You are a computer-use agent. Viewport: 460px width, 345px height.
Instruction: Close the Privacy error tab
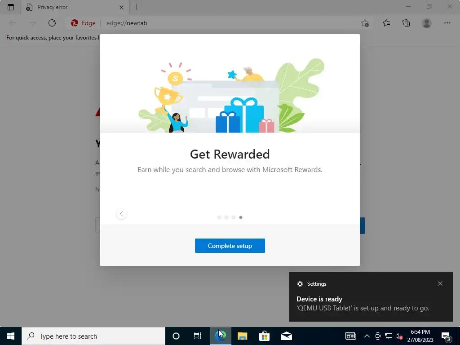121,7
